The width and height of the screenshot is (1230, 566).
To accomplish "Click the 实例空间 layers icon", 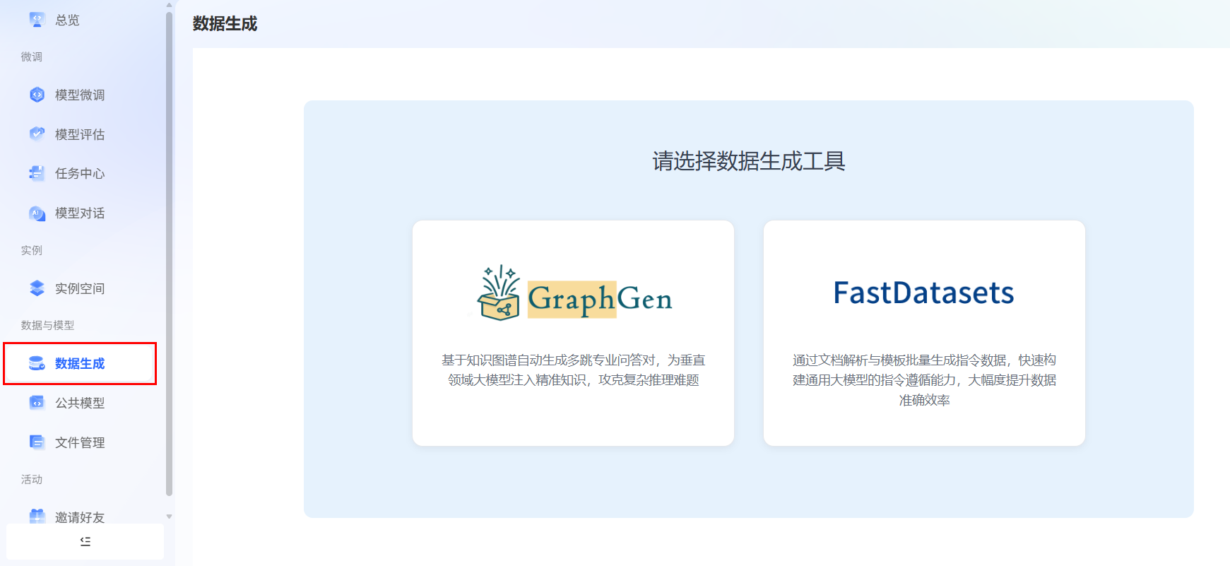I will (37, 288).
